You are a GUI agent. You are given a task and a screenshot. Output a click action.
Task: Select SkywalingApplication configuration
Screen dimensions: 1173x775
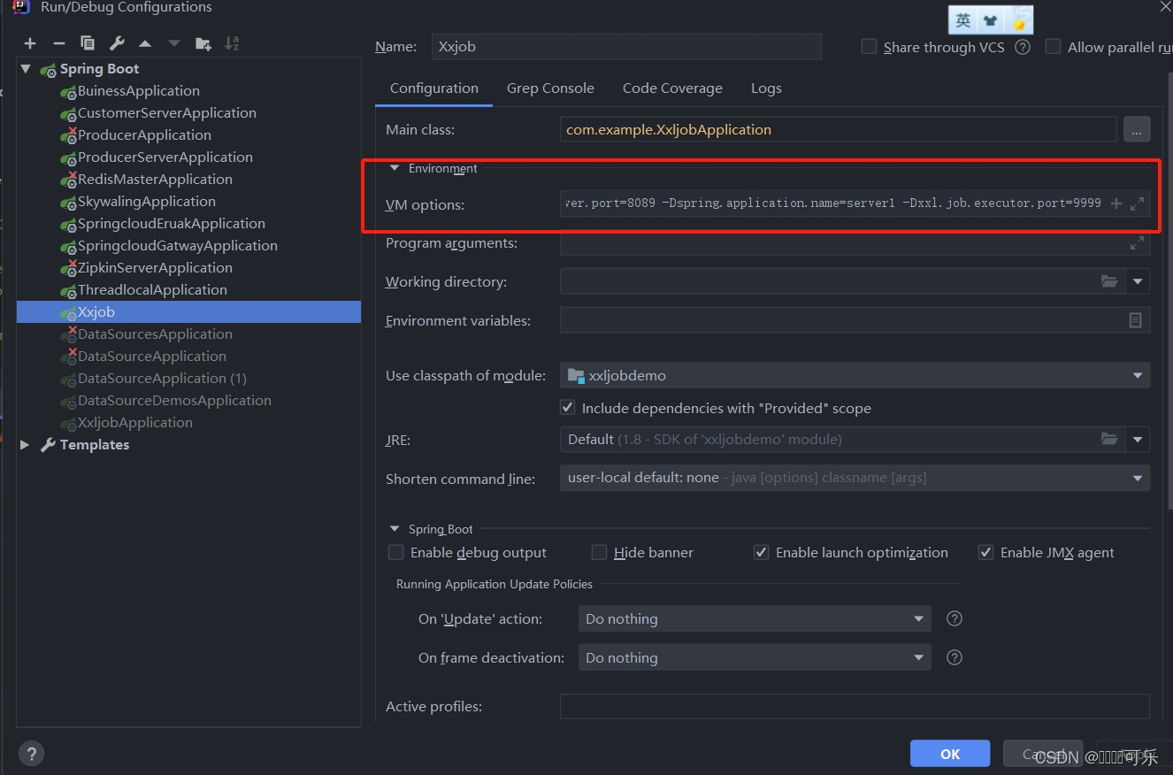tap(147, 201)
